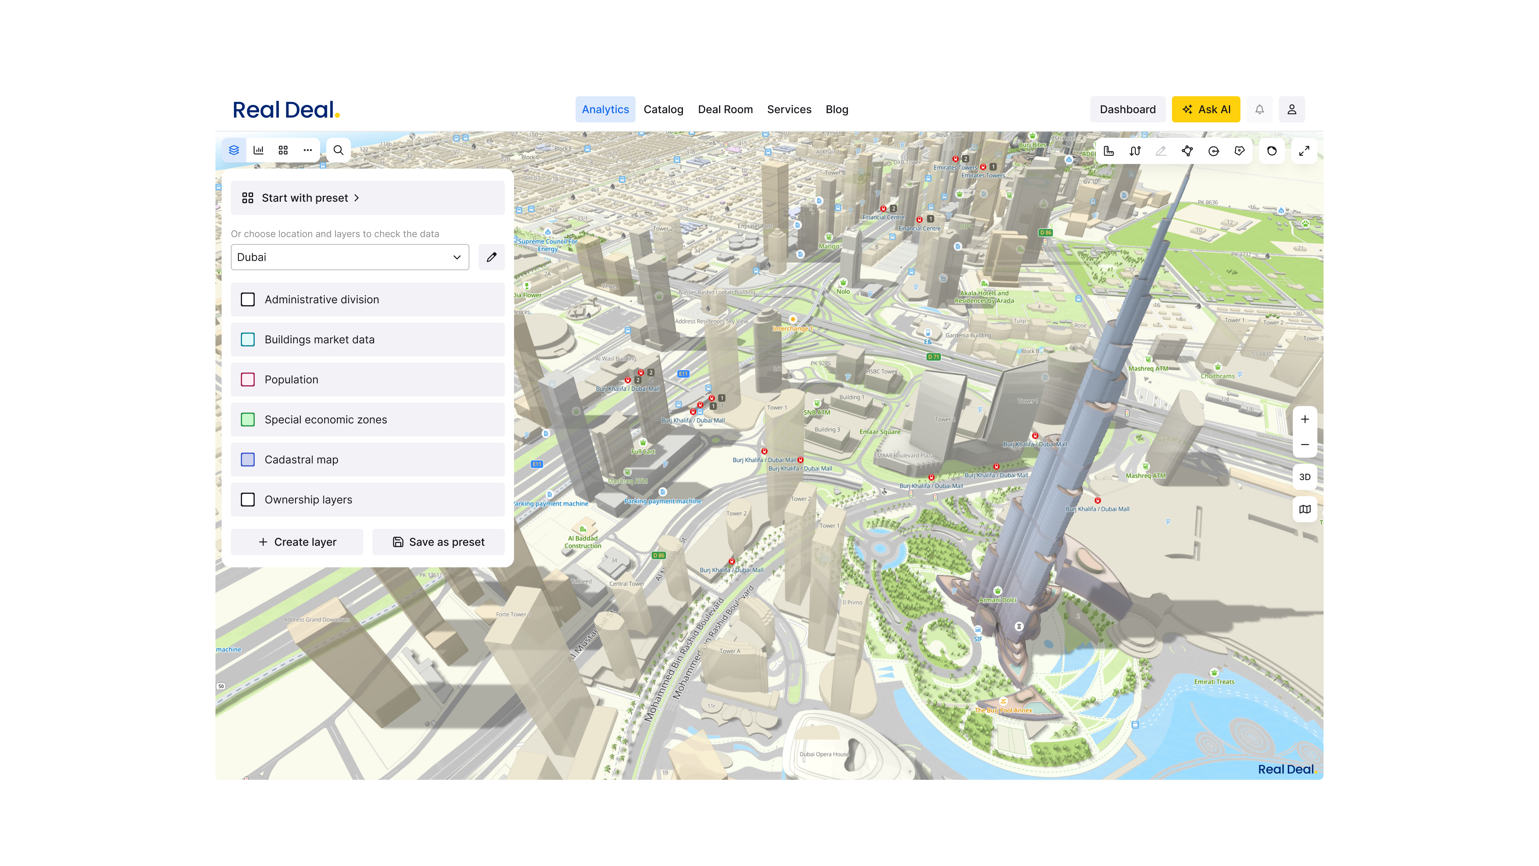Enable Special economic zones layer

[x=248, y=420]
